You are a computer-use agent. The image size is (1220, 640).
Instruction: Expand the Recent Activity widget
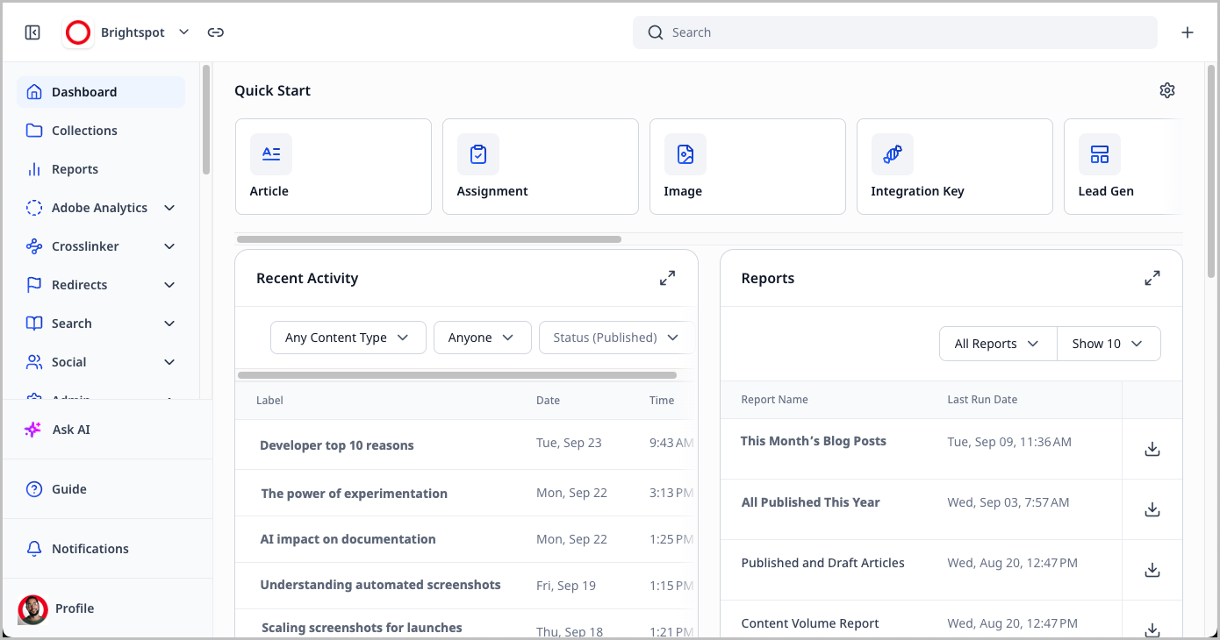(x=667, y=278)
